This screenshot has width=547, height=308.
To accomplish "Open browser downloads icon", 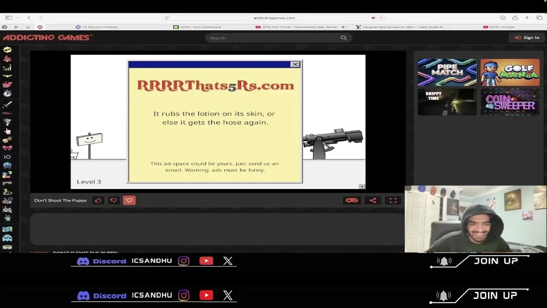I will (x=503, y=18).
